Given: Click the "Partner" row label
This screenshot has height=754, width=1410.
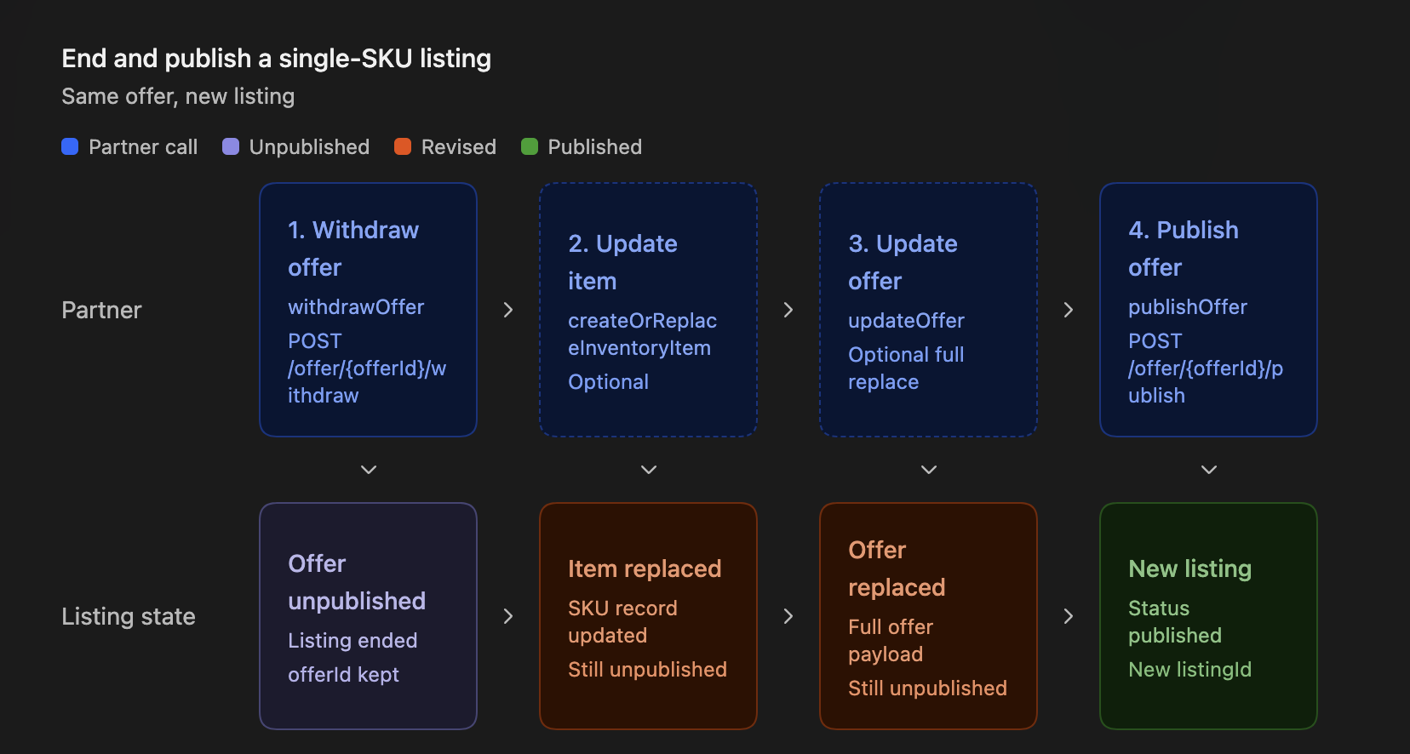Looking at the screenshot, I should (101, 310).
